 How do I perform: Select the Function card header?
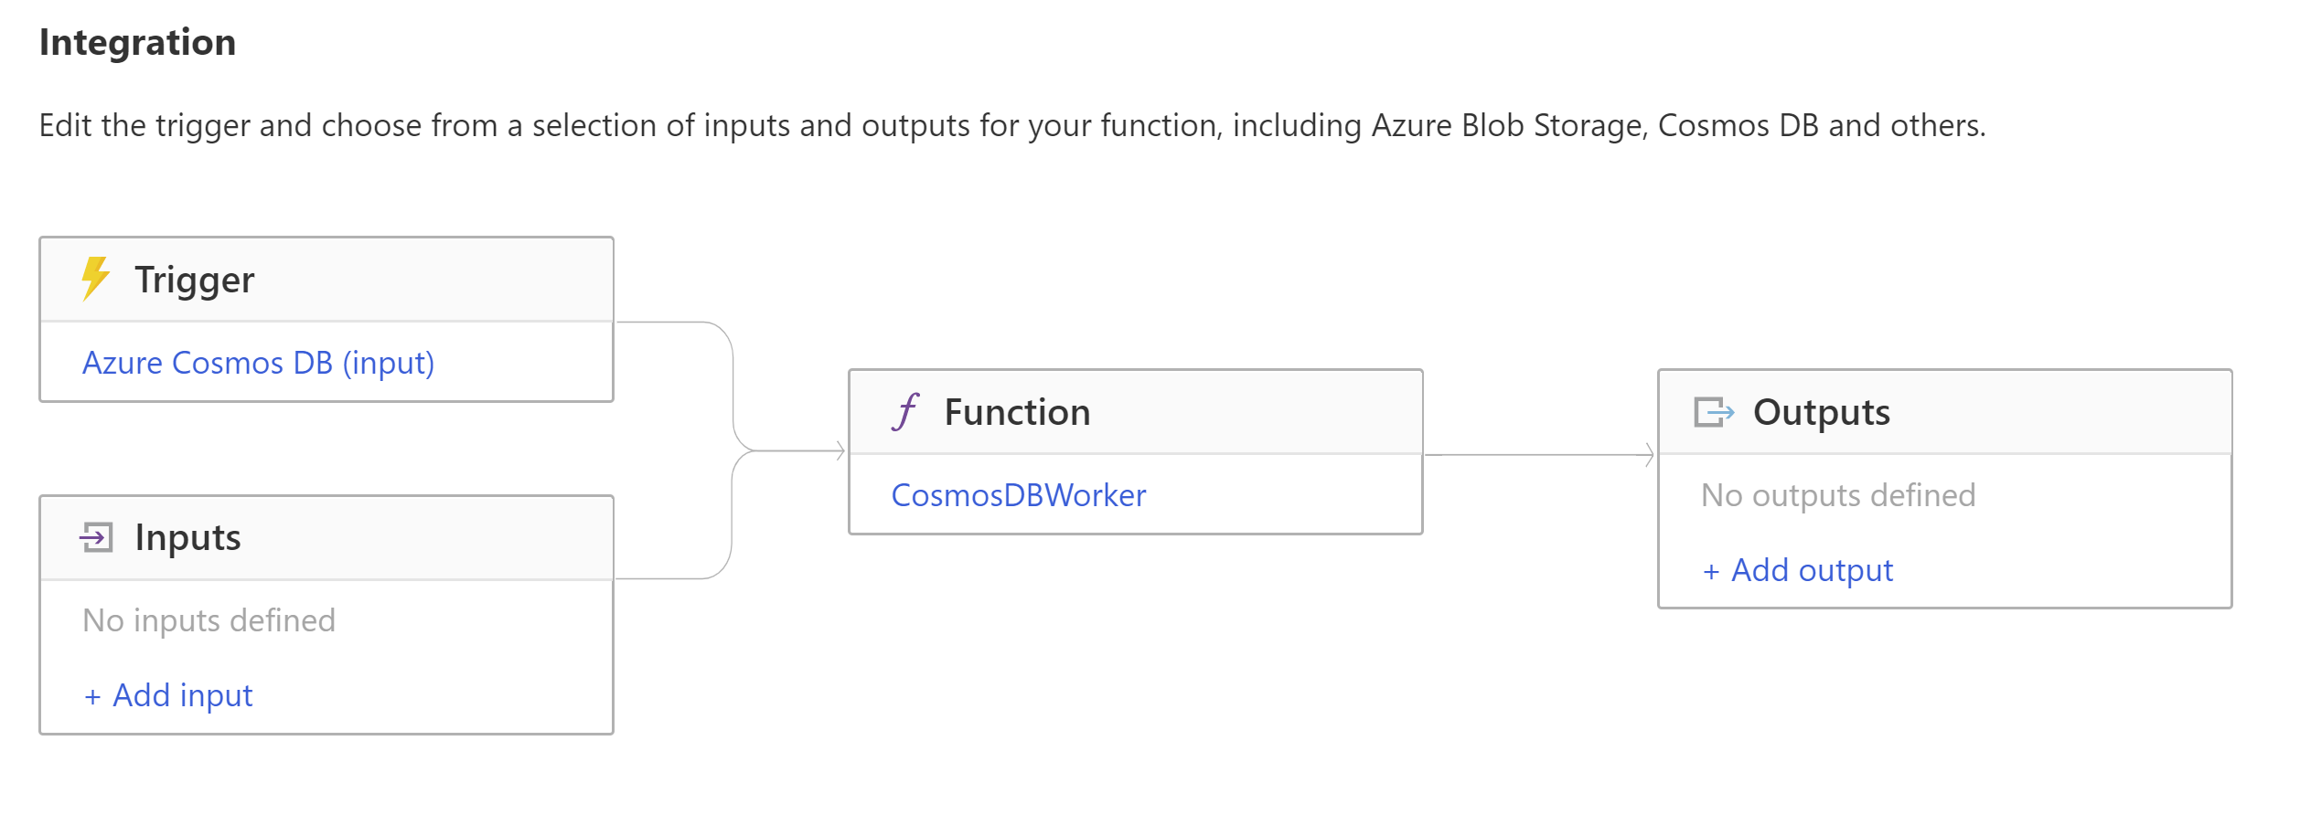click(1136, 412)
